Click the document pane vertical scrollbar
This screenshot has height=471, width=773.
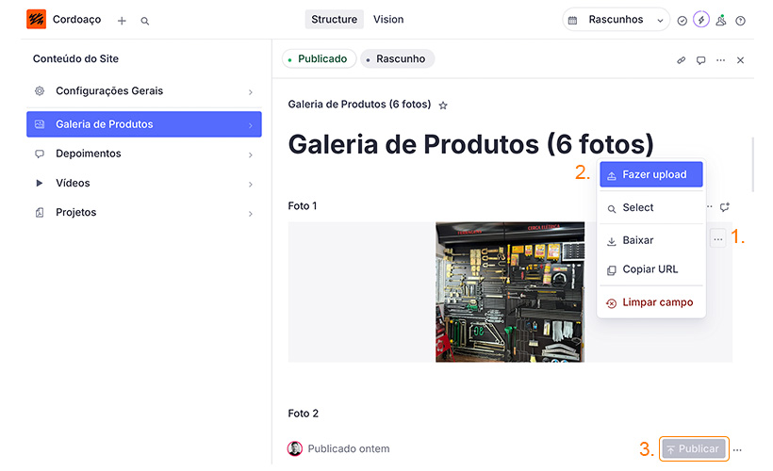(x=752, y=165)
